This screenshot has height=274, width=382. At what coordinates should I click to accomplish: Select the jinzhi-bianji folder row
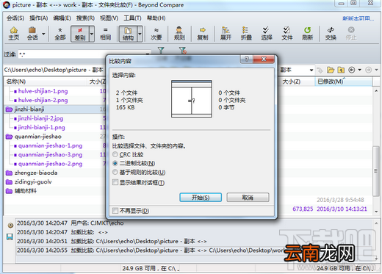tap(55, 109)
